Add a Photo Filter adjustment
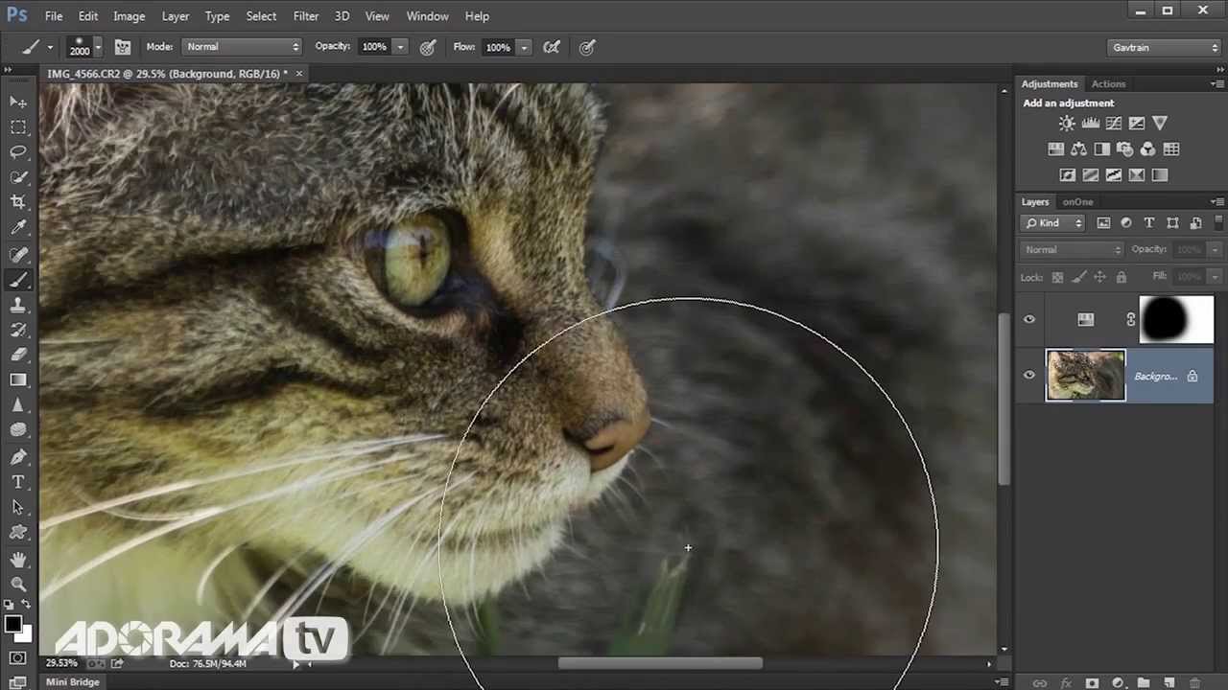1228x690 pixels. tap(1125, 149)
